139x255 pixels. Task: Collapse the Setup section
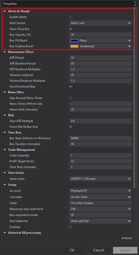coord(5,185)
